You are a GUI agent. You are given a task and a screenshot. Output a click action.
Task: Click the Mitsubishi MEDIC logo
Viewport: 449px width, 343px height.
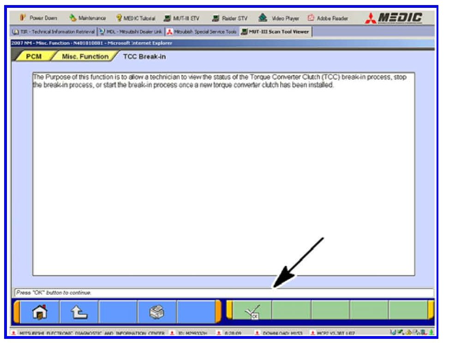(394, 18)
